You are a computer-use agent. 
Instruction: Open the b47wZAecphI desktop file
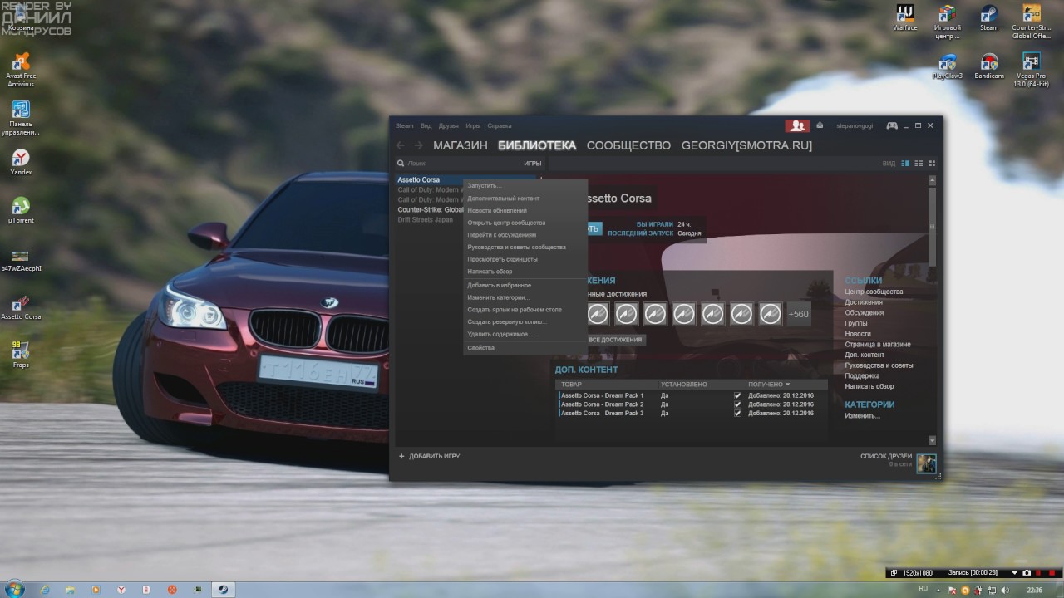(21, 260)
